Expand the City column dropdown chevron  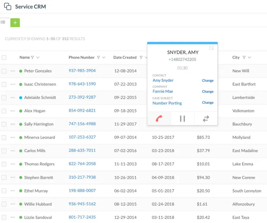click(250, 57)
